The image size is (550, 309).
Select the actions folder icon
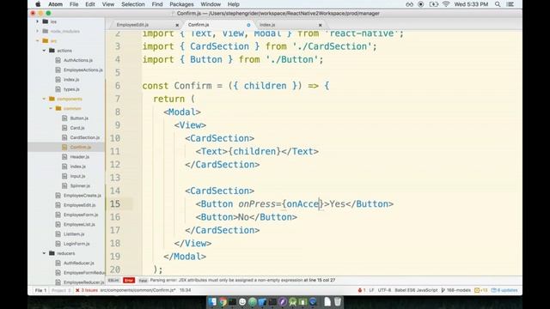pyautogui.click(x=52, y=51)
